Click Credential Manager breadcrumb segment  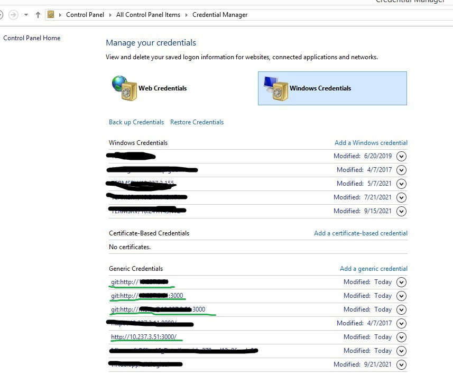[220, 15]
